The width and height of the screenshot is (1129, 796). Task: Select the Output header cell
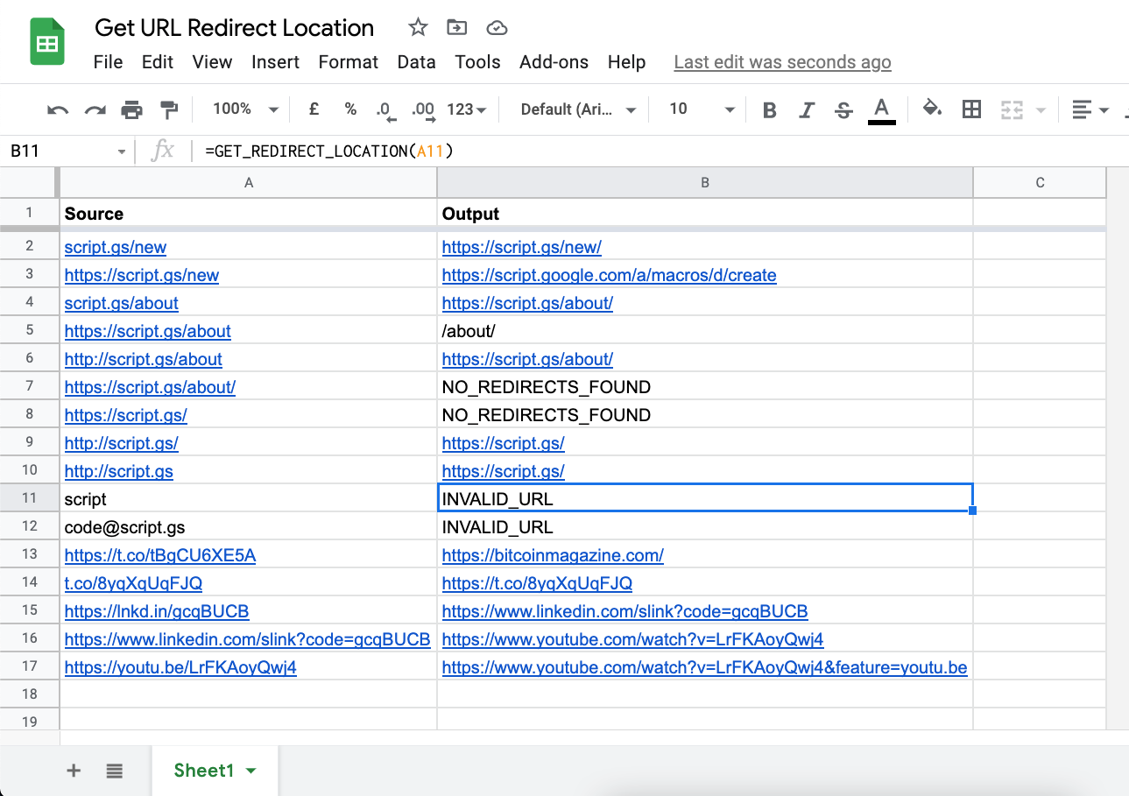click(x=705, y=214)
